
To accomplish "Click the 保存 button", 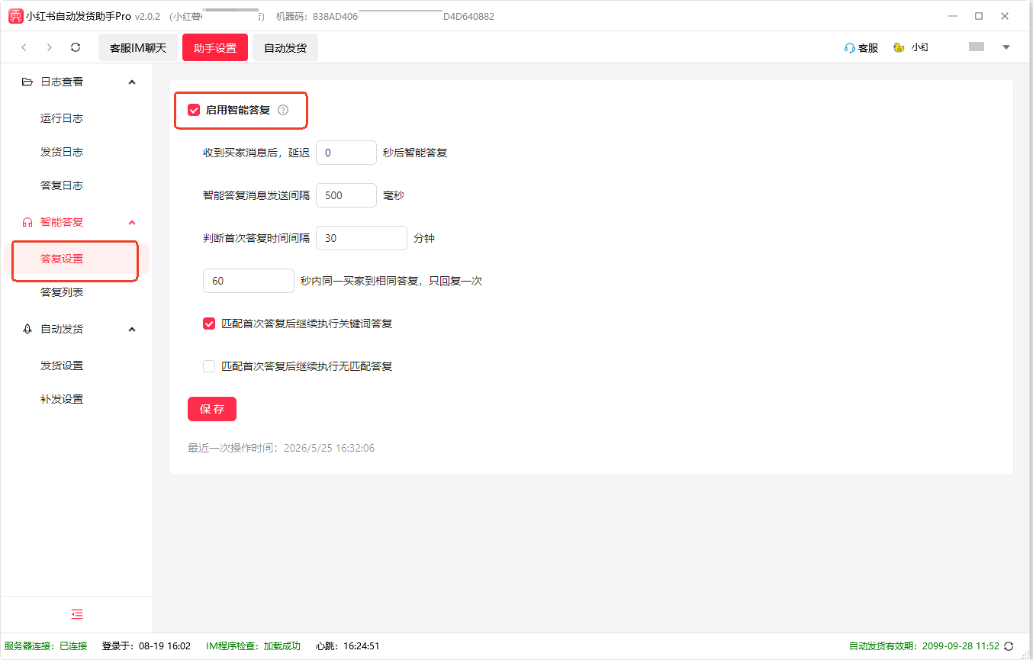I will pyautogui.click(x=212, y=409).
